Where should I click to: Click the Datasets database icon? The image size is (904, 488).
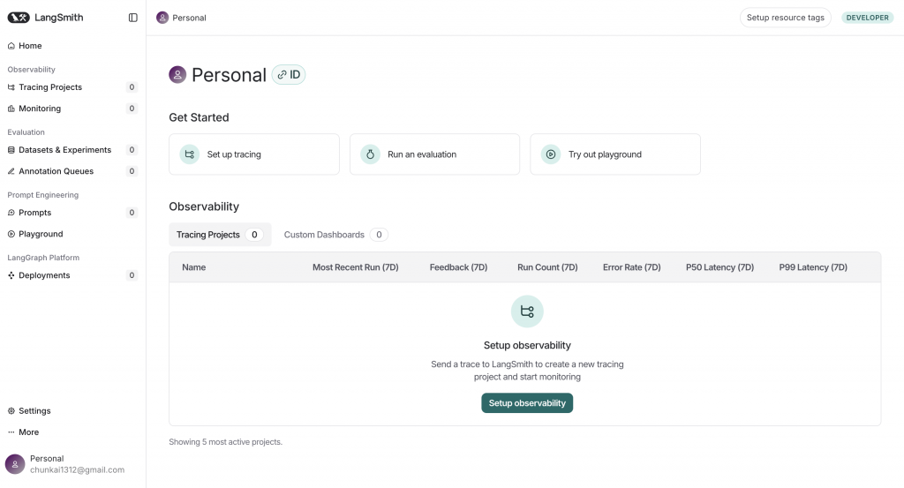(x=11, y=150)
